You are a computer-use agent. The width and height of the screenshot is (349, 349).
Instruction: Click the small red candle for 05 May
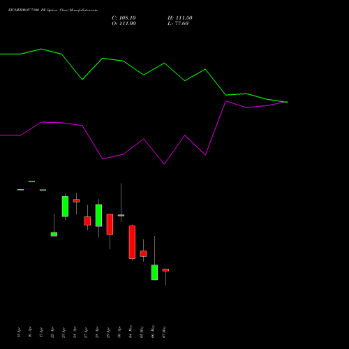click(x=143, y=253)
